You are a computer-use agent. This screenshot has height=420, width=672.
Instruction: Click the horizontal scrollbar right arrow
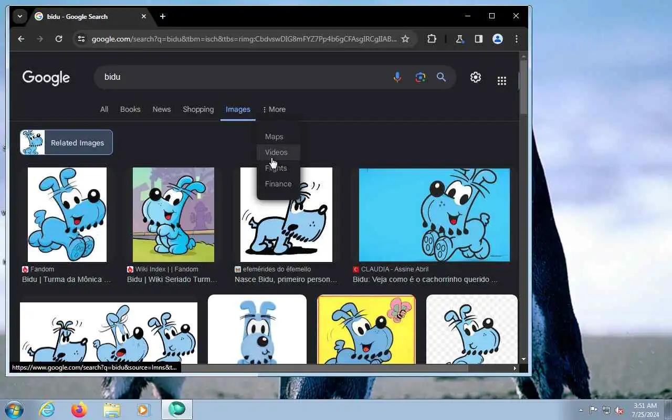tap(514, 368)
